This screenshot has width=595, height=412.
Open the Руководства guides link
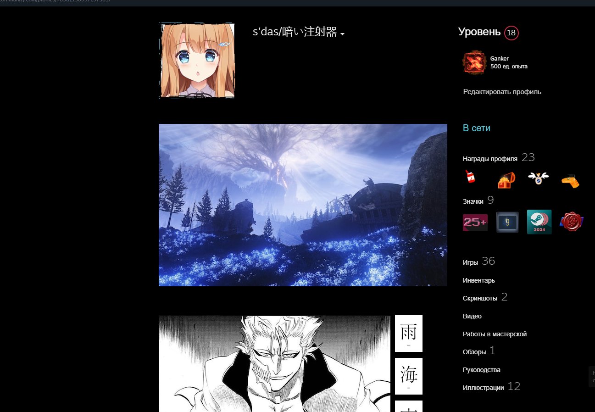(482, 370)
